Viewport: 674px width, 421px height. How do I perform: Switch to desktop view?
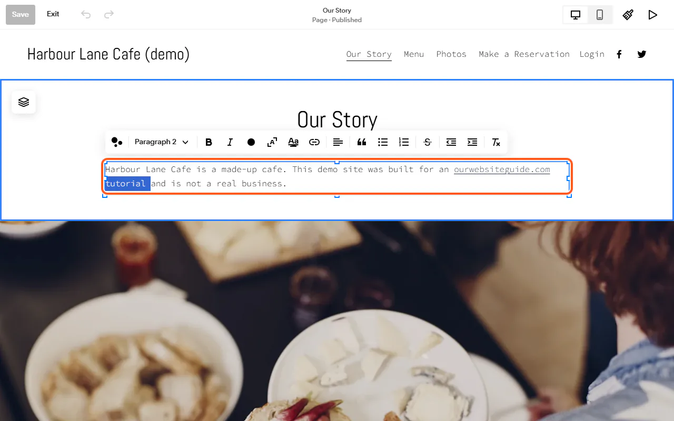[x=576, y=15]
